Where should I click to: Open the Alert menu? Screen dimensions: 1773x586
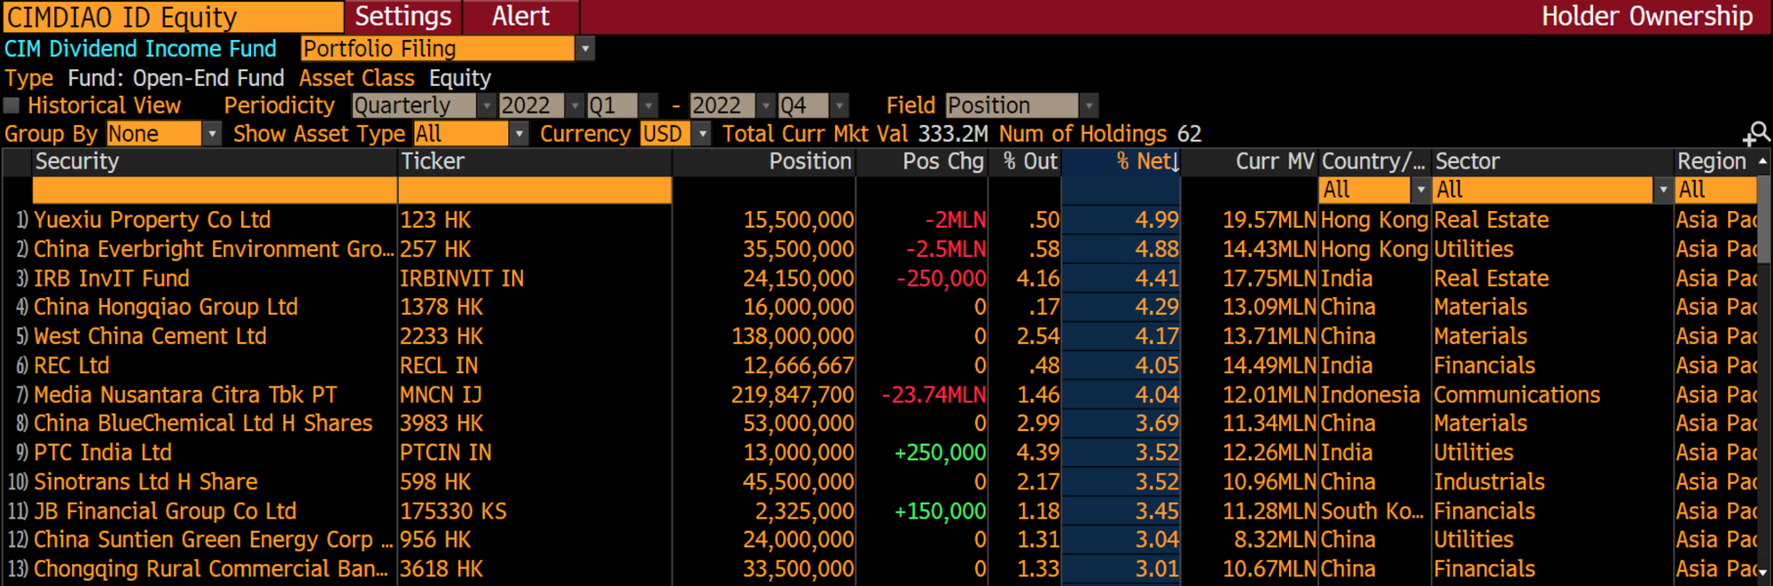point(521,16)
